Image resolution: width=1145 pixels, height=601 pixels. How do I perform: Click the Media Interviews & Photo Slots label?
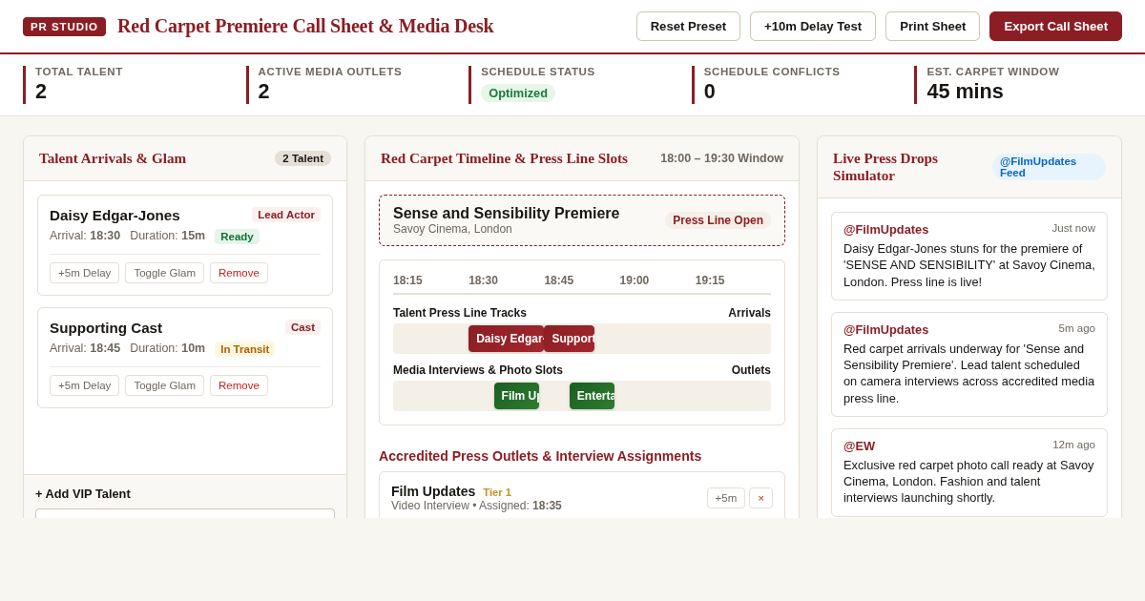pyautogui.click(x=478, y=370)
